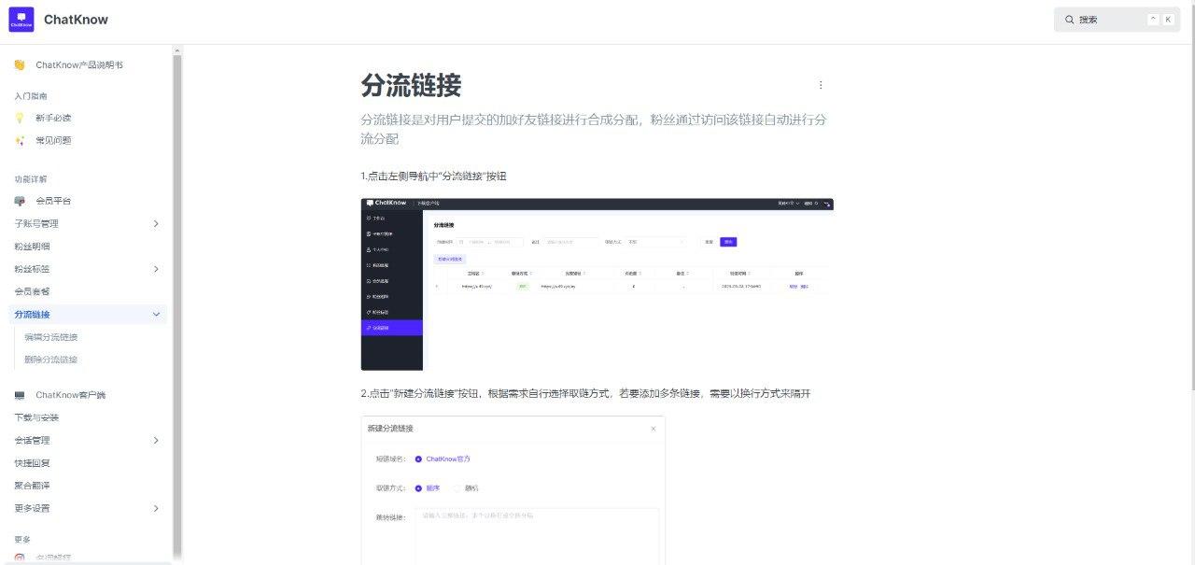Image resolution: width=1195 pixels, height=565 pixels.
Task: Open the search box at top right
Action: click(x=1118, y=20)
